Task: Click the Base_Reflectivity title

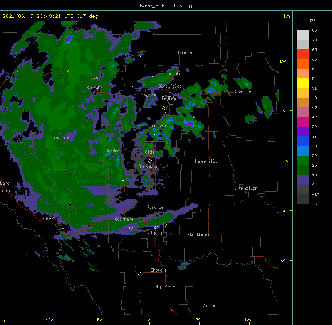Action: pyautogui.click(x=166, y=6)
